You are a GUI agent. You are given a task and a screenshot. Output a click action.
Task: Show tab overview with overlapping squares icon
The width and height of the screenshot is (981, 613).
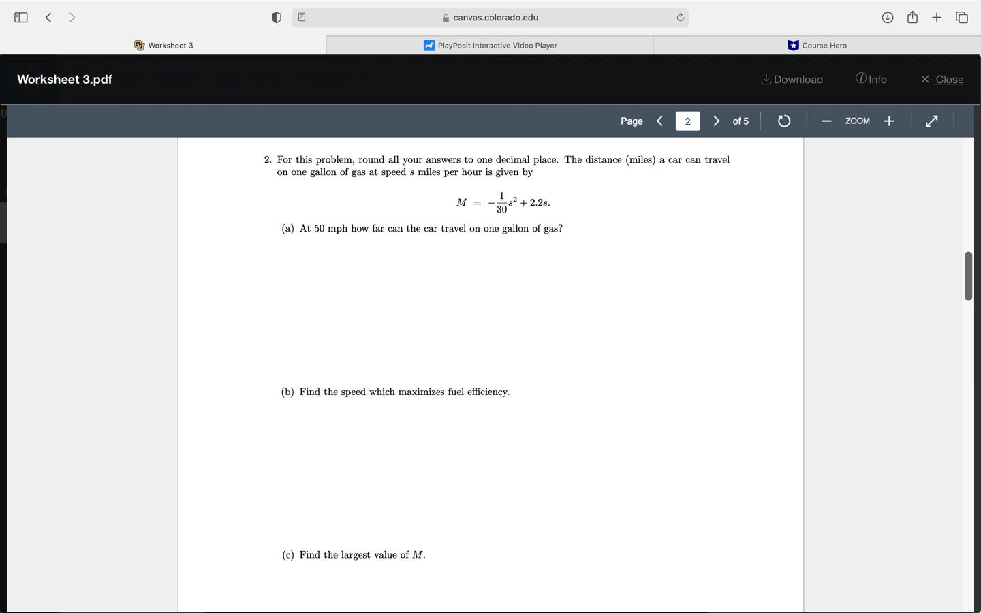(x=962, y=18)
